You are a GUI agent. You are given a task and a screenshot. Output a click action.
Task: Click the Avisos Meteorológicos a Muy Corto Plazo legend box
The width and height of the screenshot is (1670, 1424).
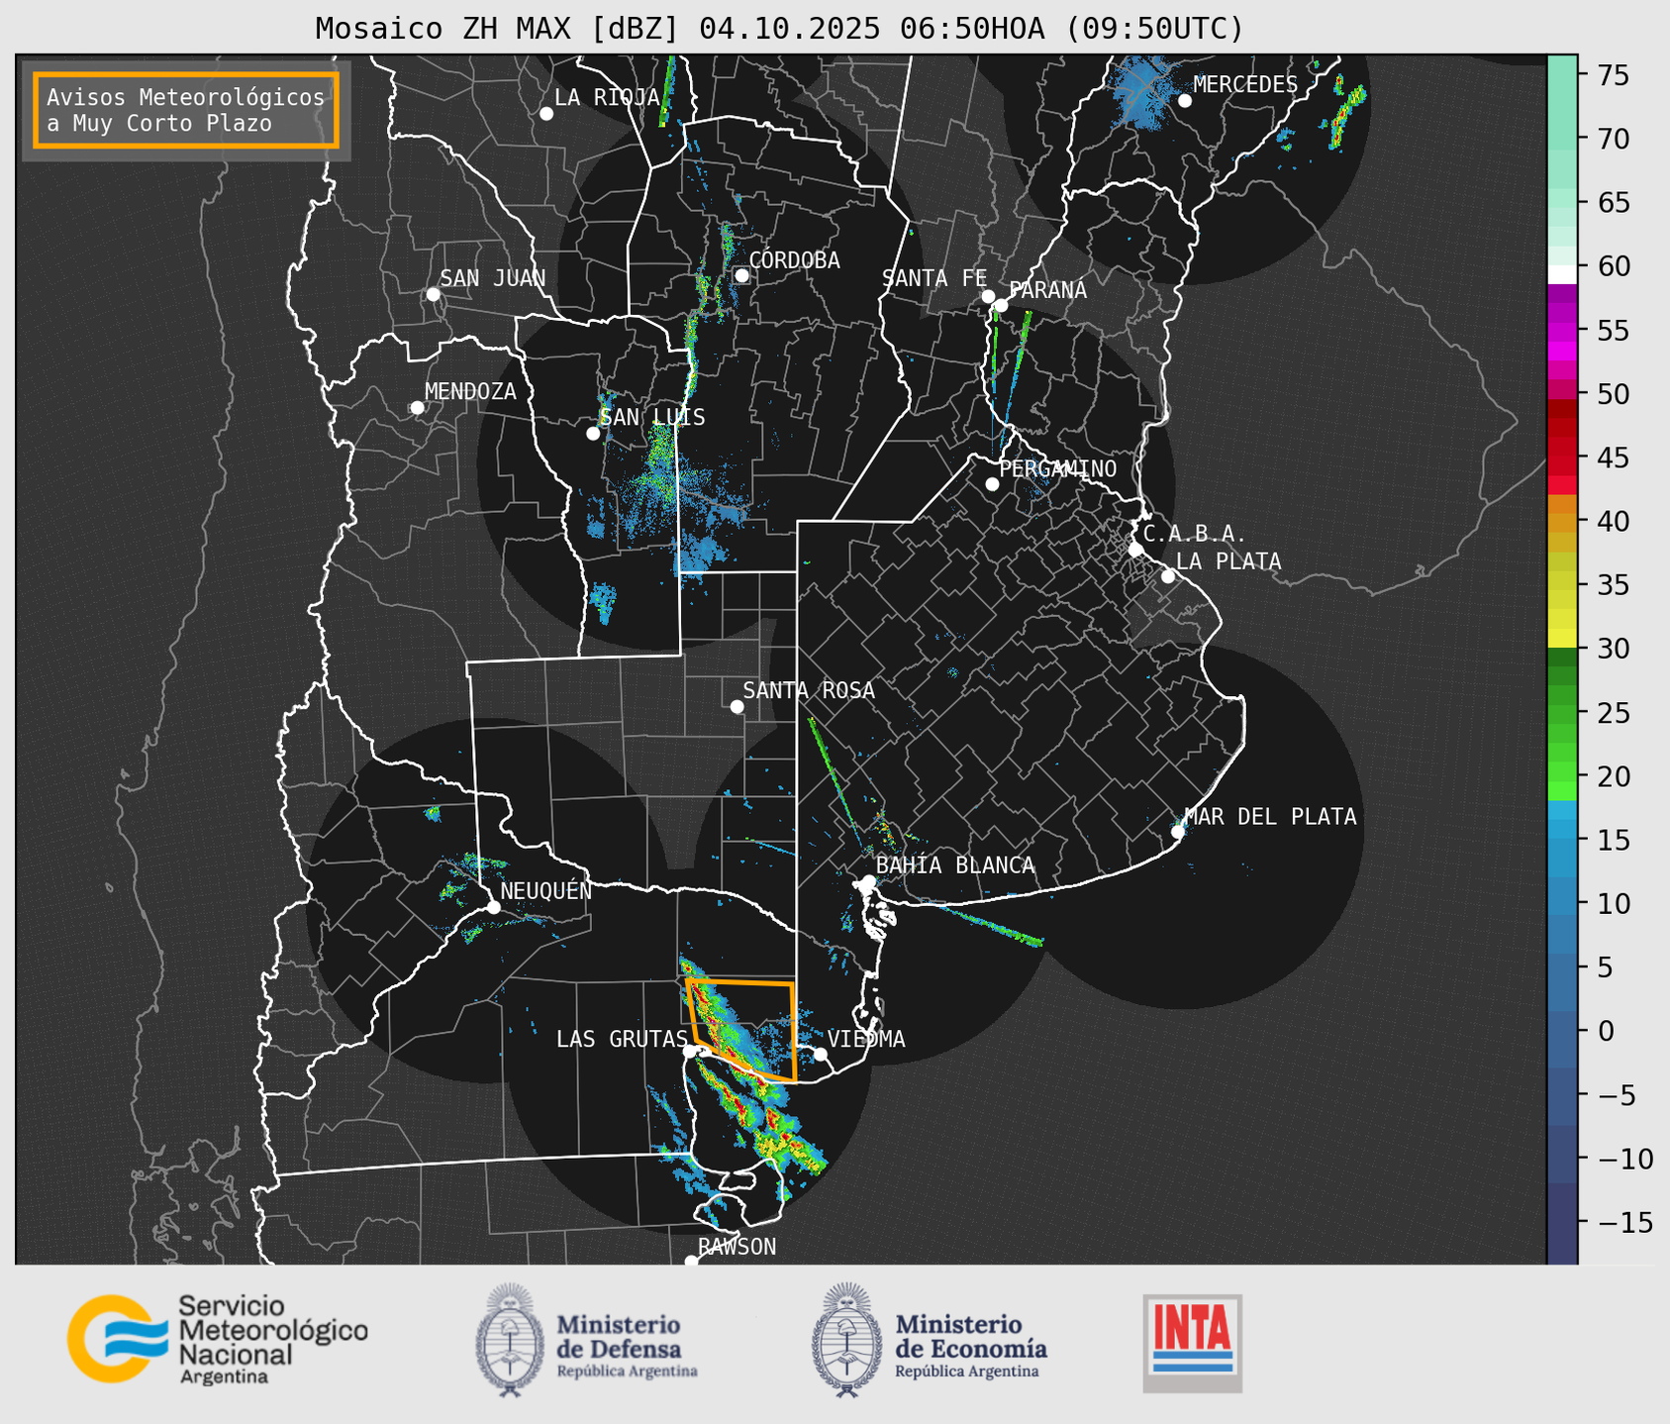tap(186, 110)
